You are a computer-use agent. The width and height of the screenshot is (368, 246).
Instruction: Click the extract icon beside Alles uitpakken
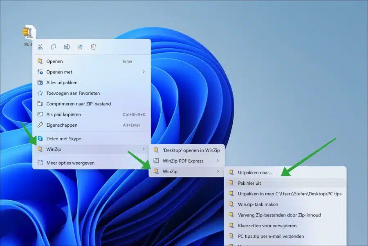click(x=40, y=83)
